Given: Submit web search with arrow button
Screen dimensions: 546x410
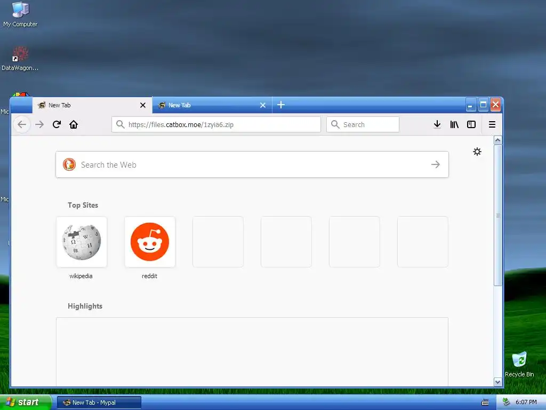Looking at the screenshot, I should click(436, 164).
